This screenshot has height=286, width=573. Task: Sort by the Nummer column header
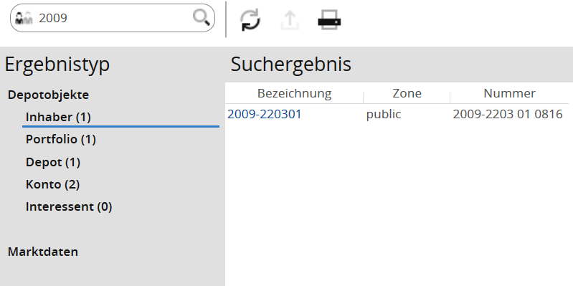coord(509,93)
